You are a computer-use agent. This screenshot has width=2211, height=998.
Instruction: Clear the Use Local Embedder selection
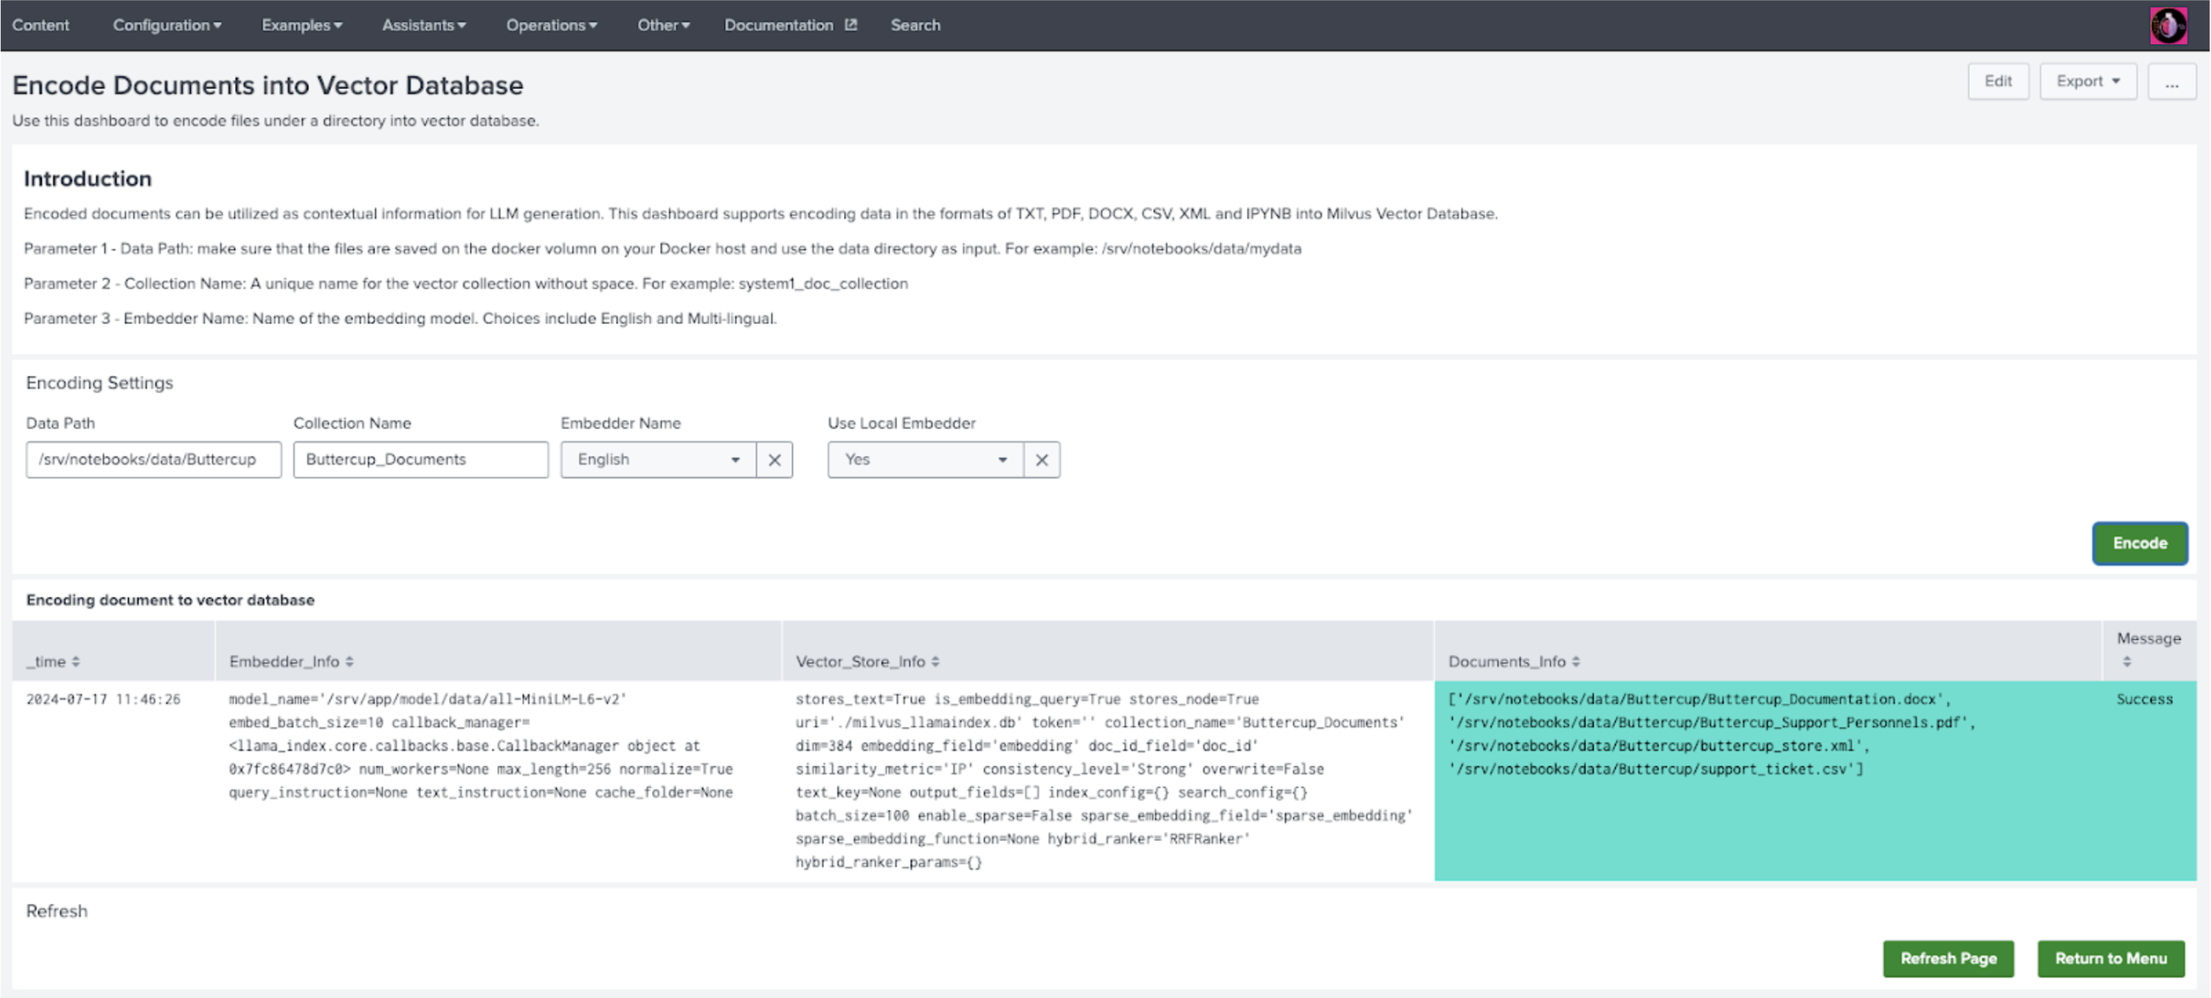coord(1041,460)
